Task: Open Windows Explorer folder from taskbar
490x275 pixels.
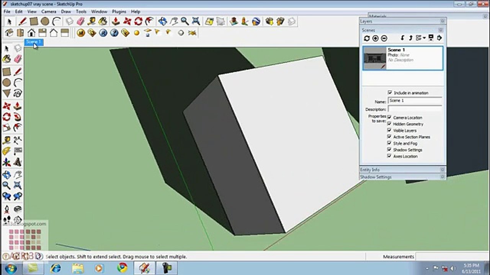Action: [x=78, y=268]
